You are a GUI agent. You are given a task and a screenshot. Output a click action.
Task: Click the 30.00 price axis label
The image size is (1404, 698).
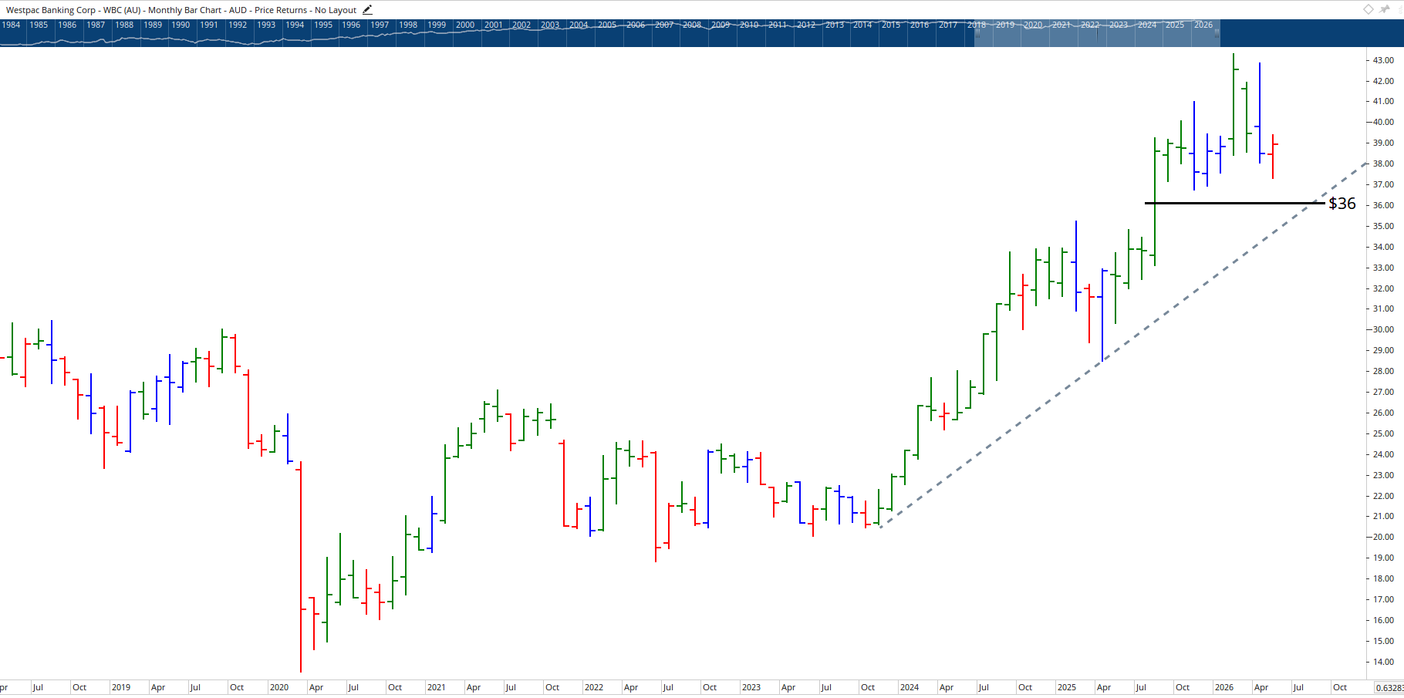pos(1383,329)
